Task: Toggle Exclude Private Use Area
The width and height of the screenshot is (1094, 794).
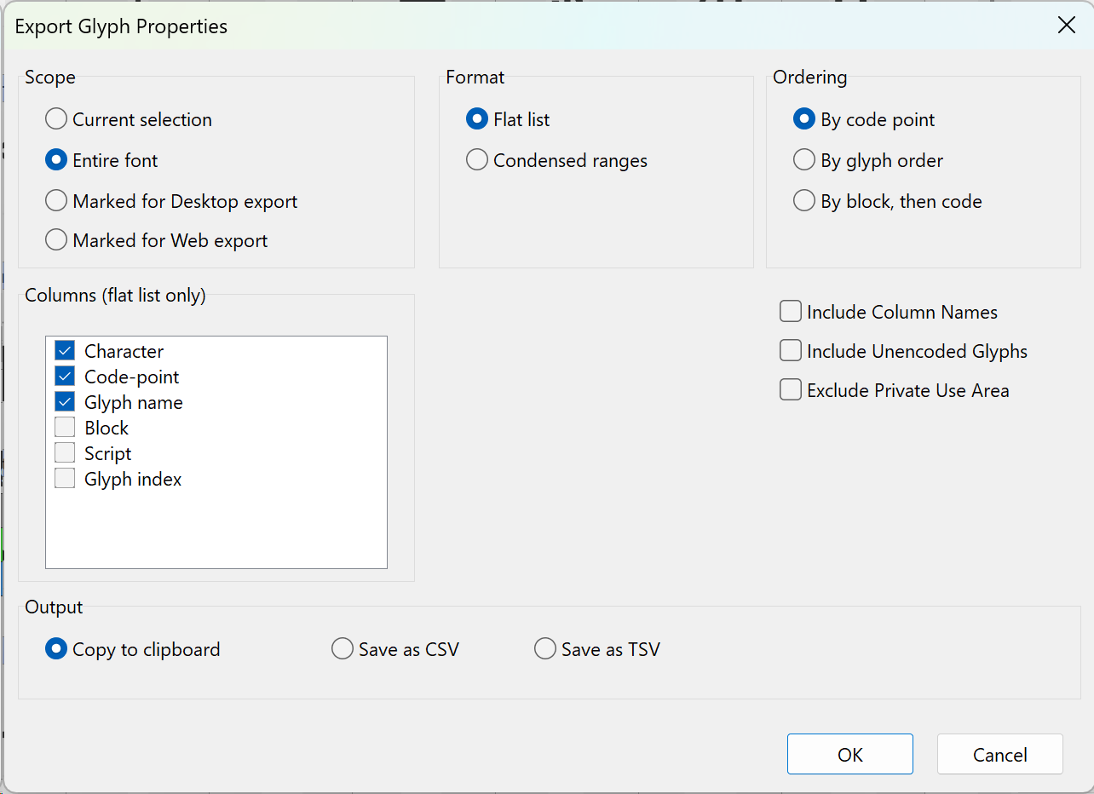Action: [x=791, y=390]
